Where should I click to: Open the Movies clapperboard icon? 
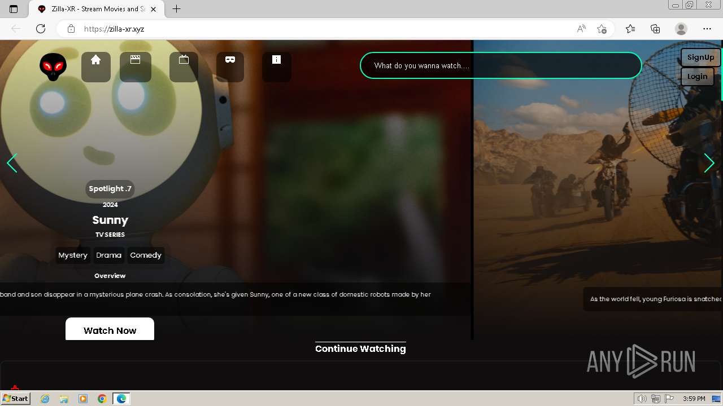(x=135, y=67)
